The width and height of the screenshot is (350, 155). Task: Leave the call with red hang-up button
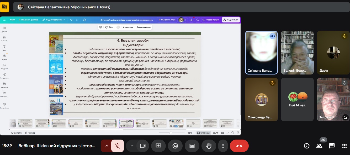tap(239, 146)
